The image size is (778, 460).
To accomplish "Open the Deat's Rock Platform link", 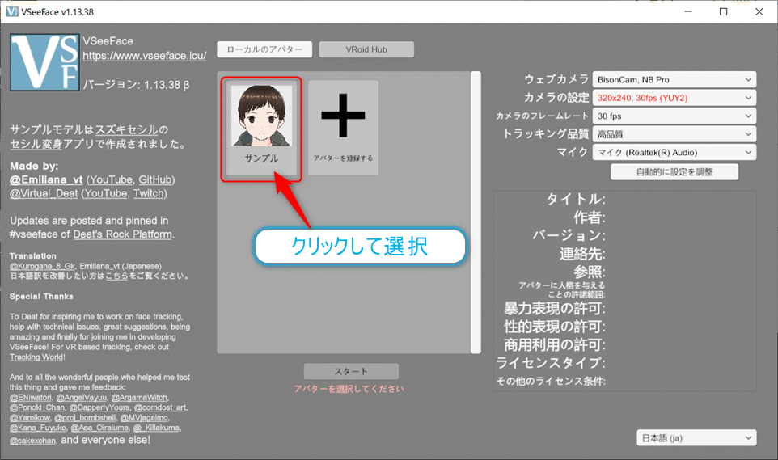I will (123, 234).
